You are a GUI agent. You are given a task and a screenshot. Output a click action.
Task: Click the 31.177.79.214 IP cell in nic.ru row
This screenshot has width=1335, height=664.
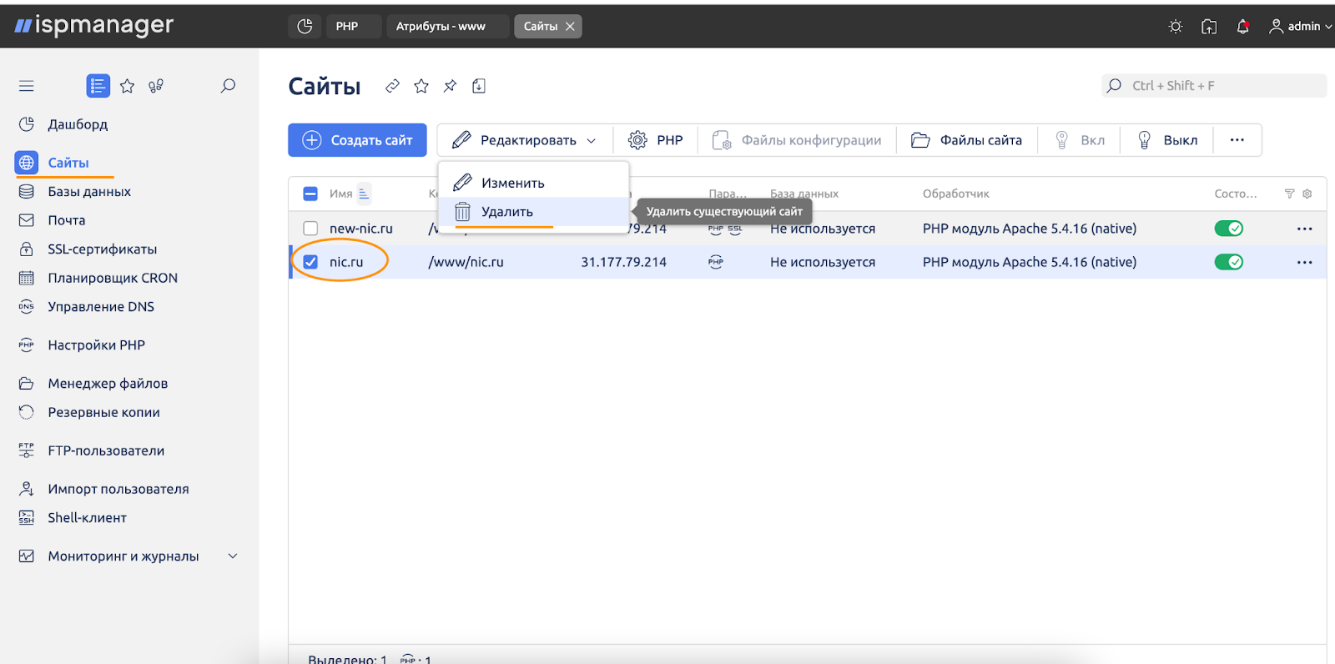point(623,262)
